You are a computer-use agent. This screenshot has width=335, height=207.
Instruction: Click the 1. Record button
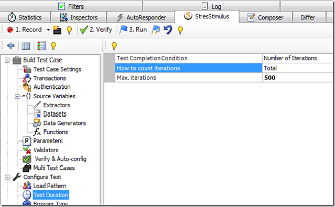click(x=24, y=30)
